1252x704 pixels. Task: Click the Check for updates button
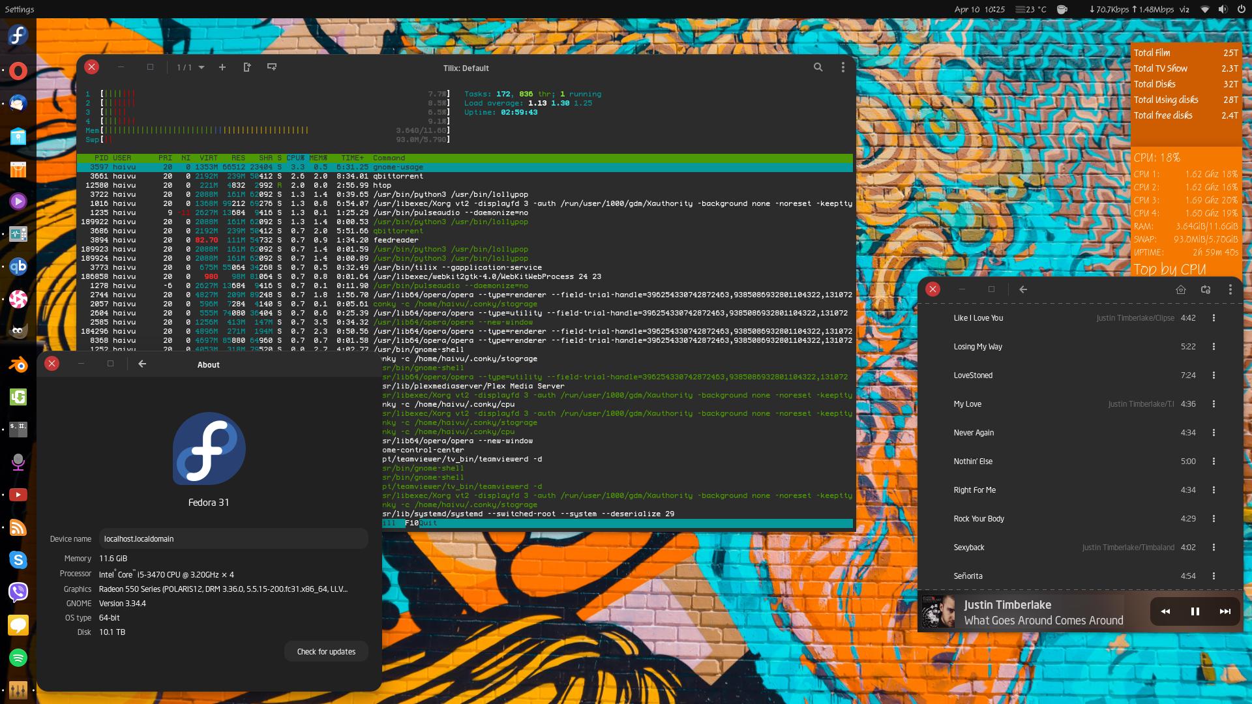[326, 652]
